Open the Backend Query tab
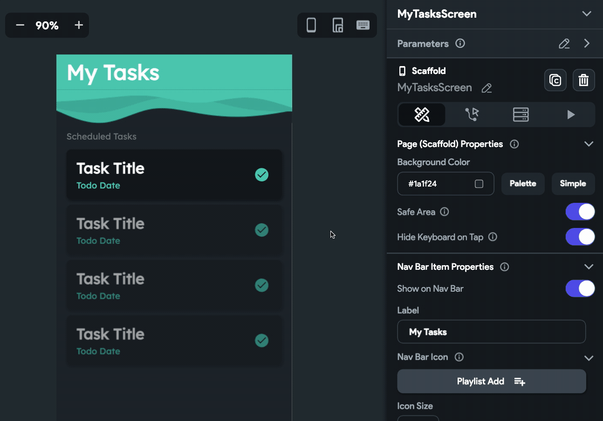The image size is (603, 421). [x=521, y=114]
